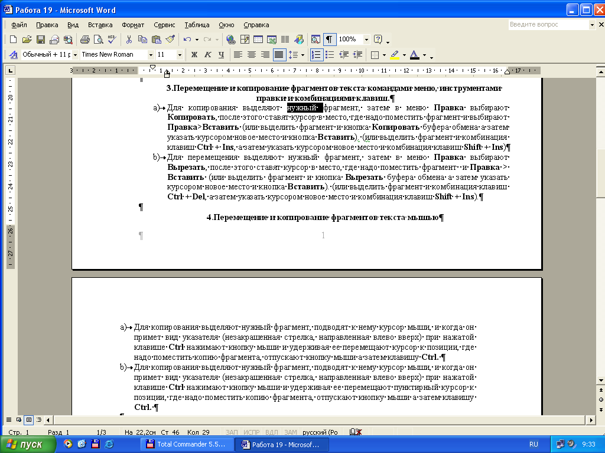This screenshot has width=605, height=453.
Task: Open the Правка menu
Action: tap(47, 25)
